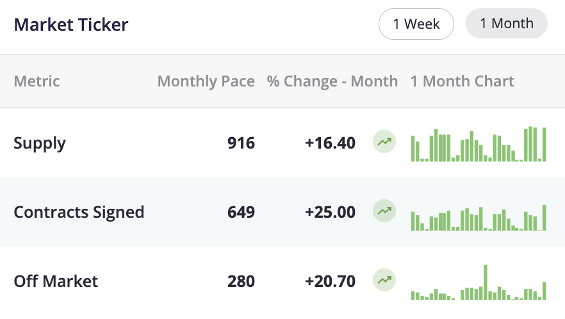Click the Off Market upward trend icon

384,280
